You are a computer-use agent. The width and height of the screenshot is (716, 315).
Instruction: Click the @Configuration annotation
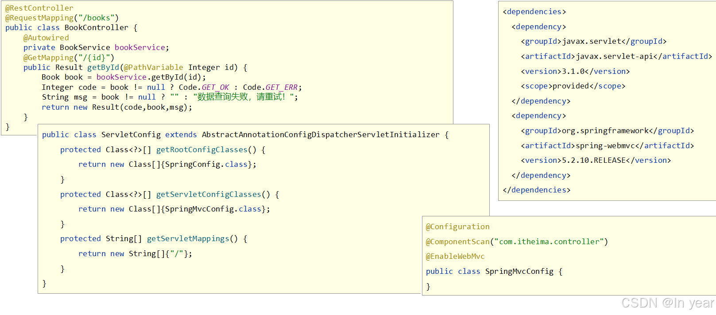(458, 227)
